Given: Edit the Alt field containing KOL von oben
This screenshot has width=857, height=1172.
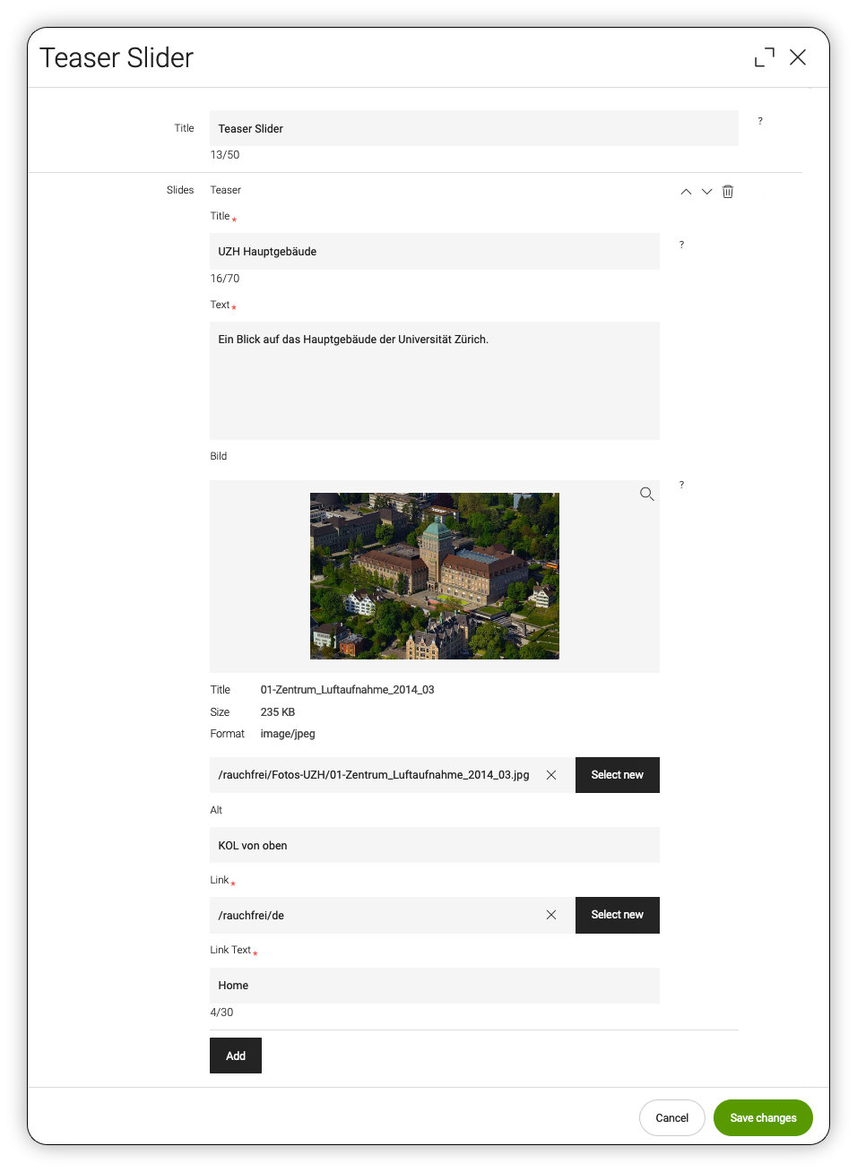Looking at the screenshot, I should pos(435,845).
